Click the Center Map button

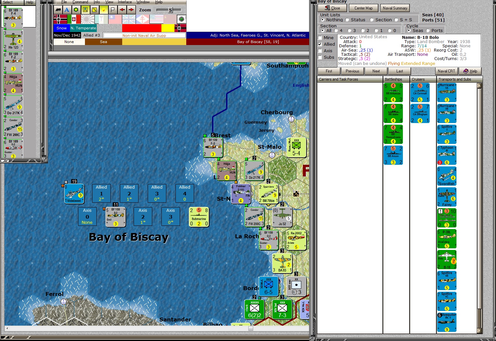click(363, 8)
